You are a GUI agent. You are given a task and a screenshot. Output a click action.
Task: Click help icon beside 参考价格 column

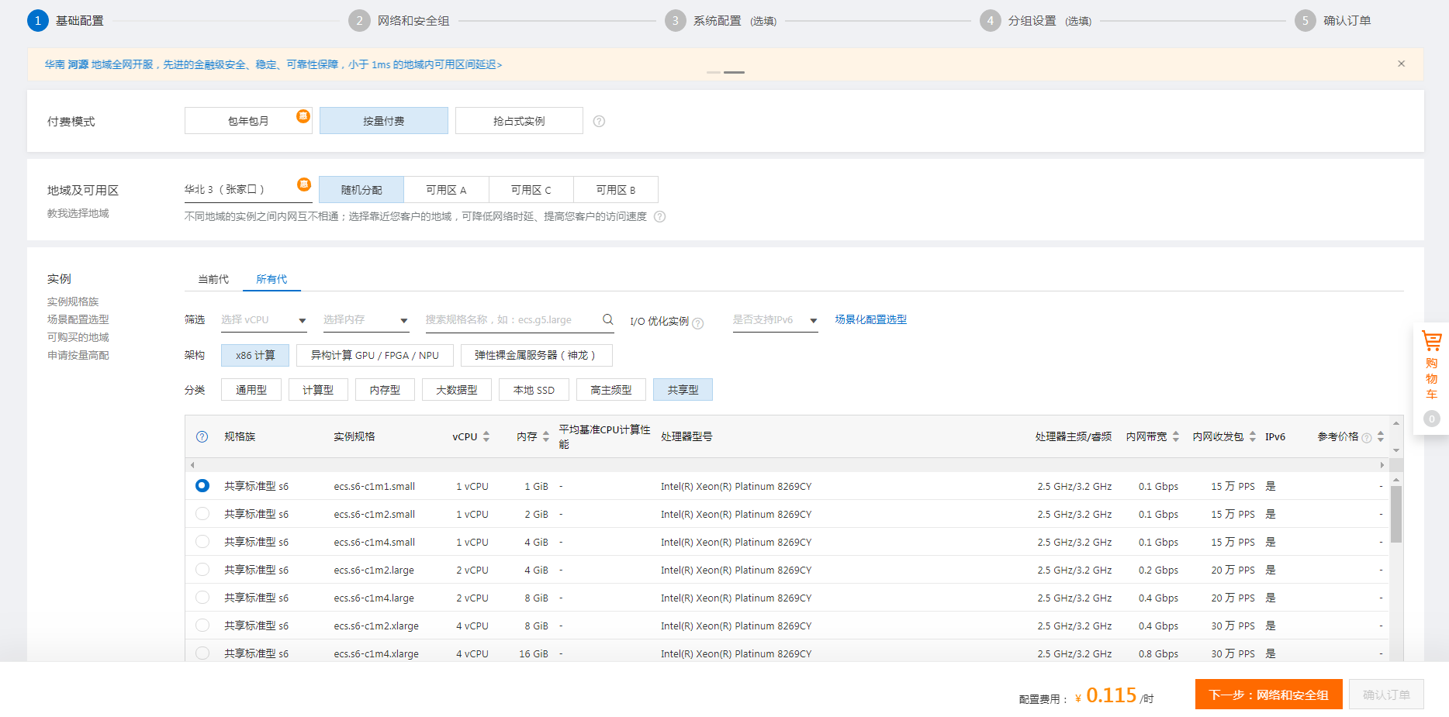(x=1367, y=438)
